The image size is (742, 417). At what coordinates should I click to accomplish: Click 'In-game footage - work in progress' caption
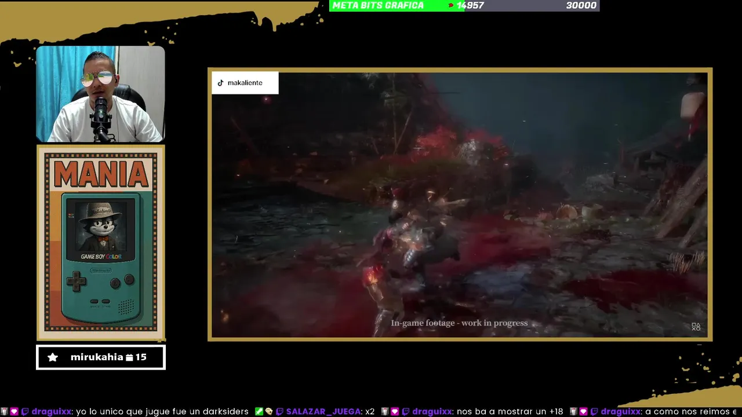(459, 323)
